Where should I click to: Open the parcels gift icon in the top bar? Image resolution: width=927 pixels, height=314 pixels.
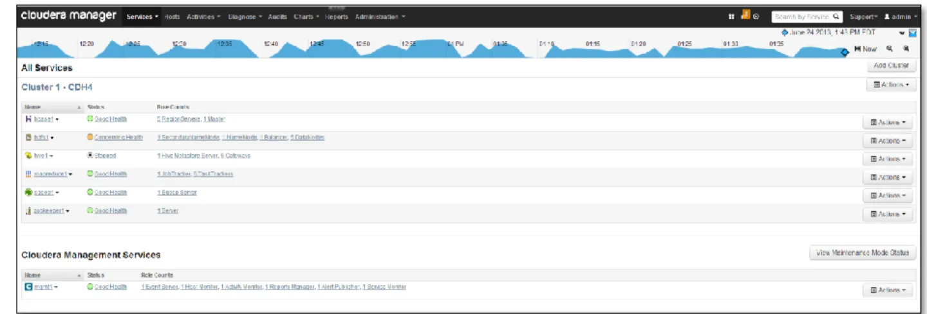coord(732,17)
